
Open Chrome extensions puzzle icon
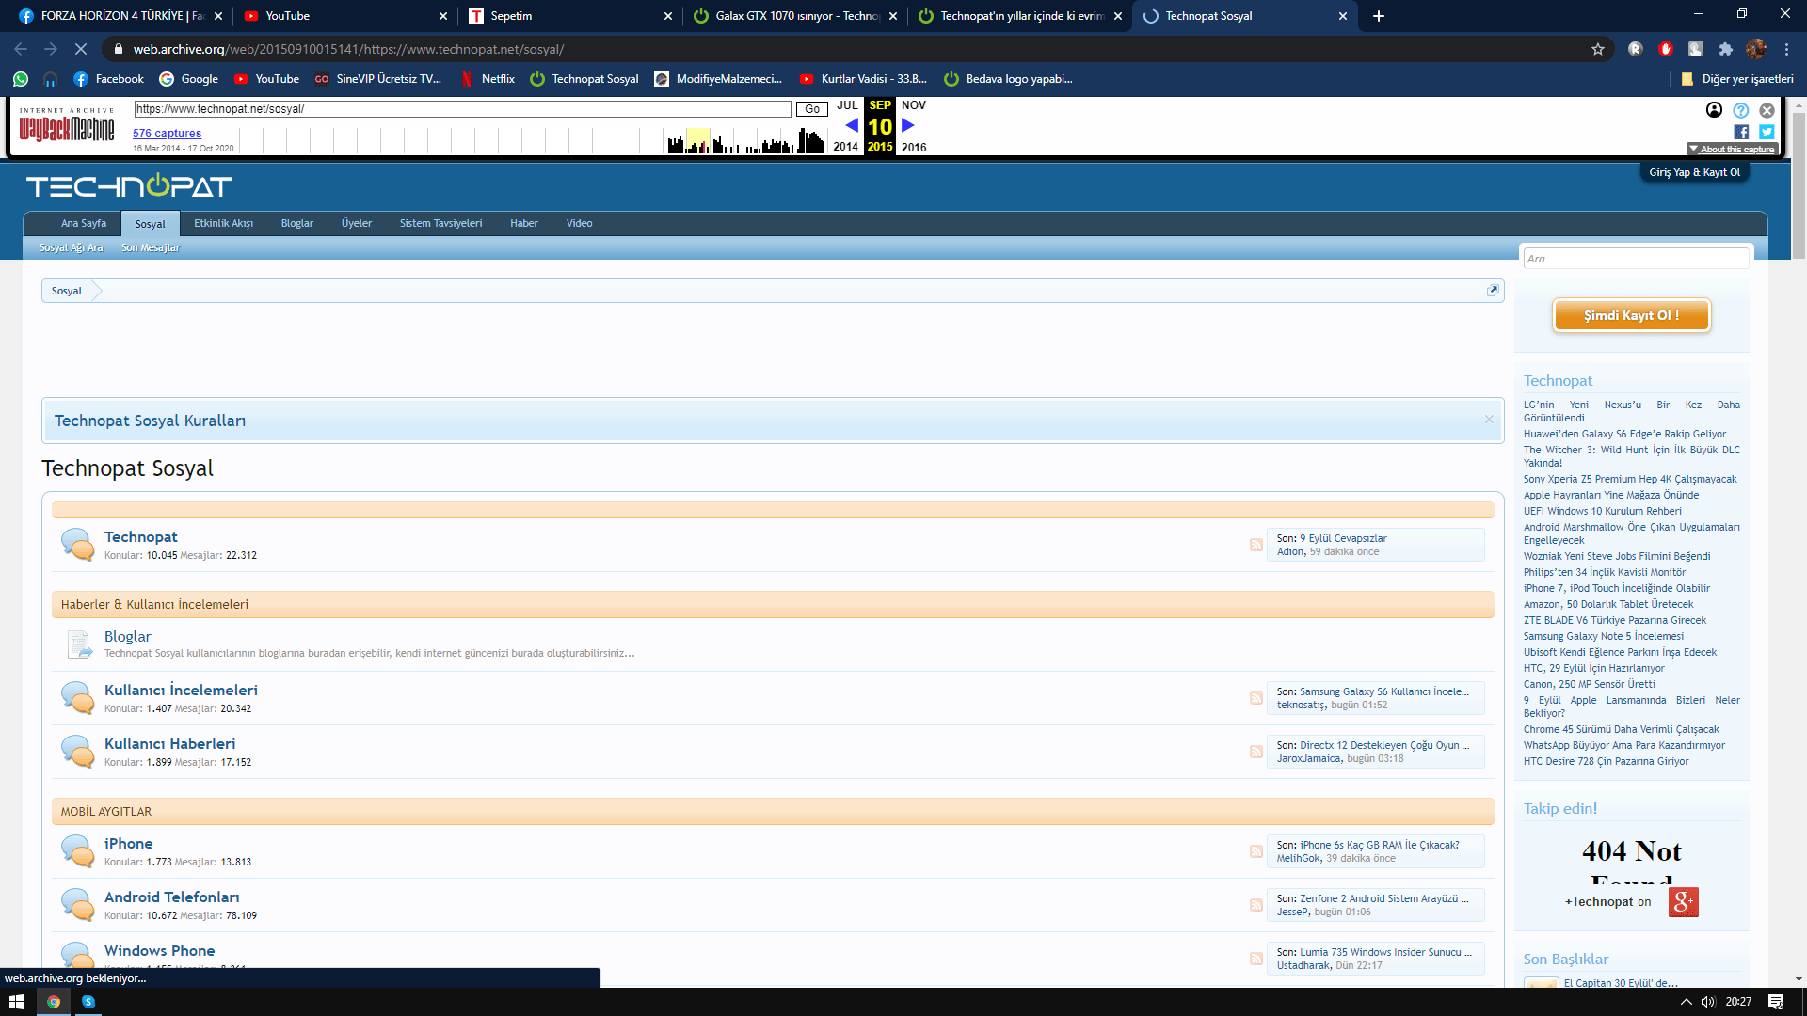[x=1725, y=49]
